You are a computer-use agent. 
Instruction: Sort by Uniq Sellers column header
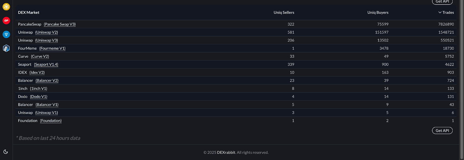pos(284,12)
